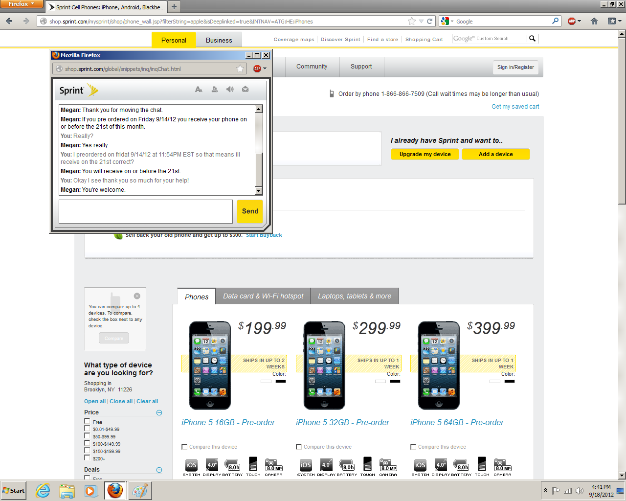Mute chat sound via speaker icon
The image size is (626, 501).
click(230, 89)
